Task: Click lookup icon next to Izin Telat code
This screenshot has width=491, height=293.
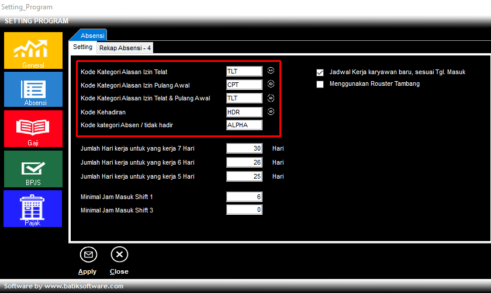Action: tap(271, 71)
